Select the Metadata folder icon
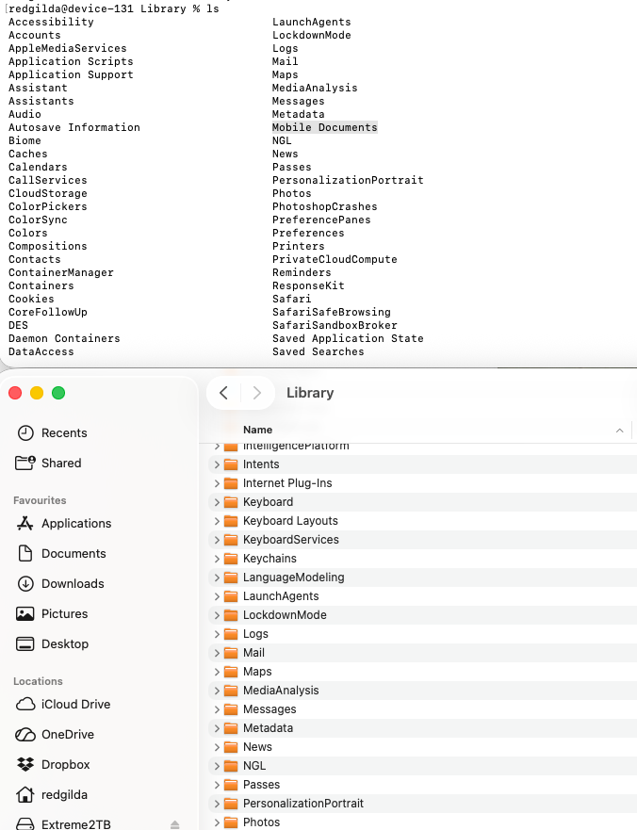Viewport: 637px width, 830px height. (x=231, y=728)
